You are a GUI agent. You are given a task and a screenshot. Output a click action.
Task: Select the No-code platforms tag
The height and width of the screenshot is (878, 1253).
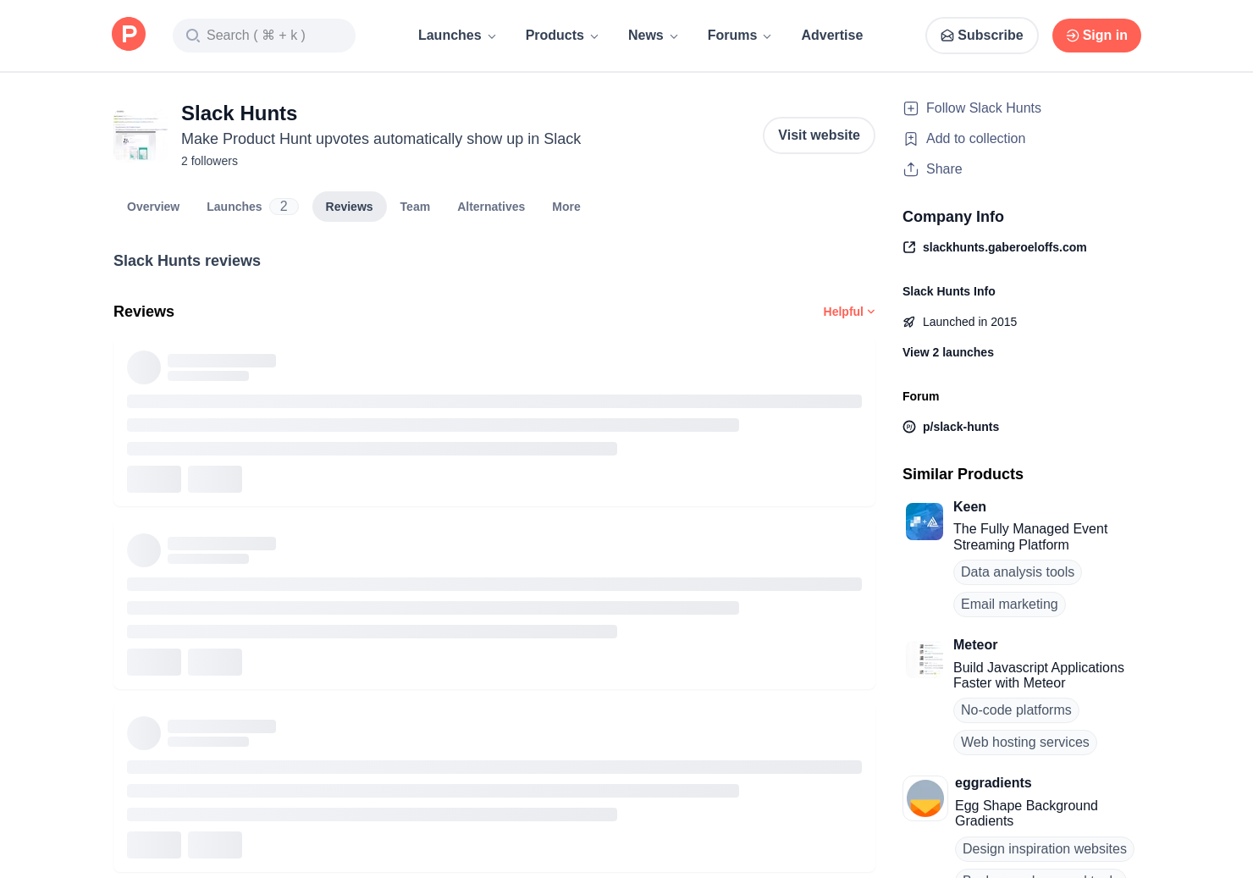click(x=1016, y=710)
